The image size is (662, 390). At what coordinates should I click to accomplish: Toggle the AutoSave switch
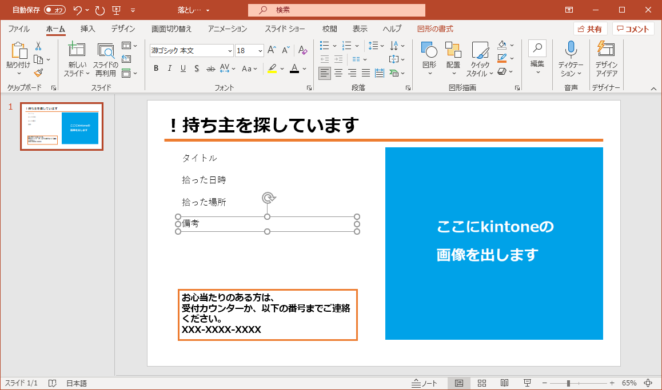coord(55,10)
